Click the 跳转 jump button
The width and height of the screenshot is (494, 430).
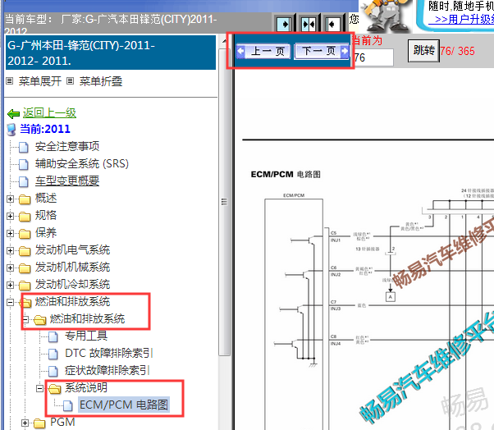tap(423, 50)
